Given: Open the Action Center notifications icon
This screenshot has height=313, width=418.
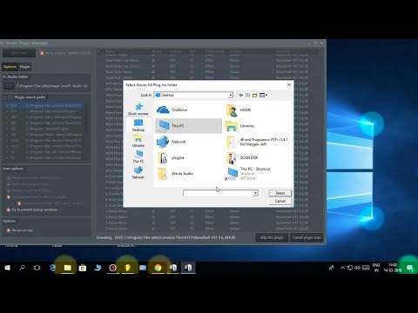Looking at the screenshot, I should point(410,268).
